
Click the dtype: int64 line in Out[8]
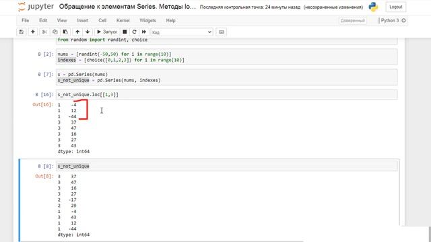coord(73,235)
